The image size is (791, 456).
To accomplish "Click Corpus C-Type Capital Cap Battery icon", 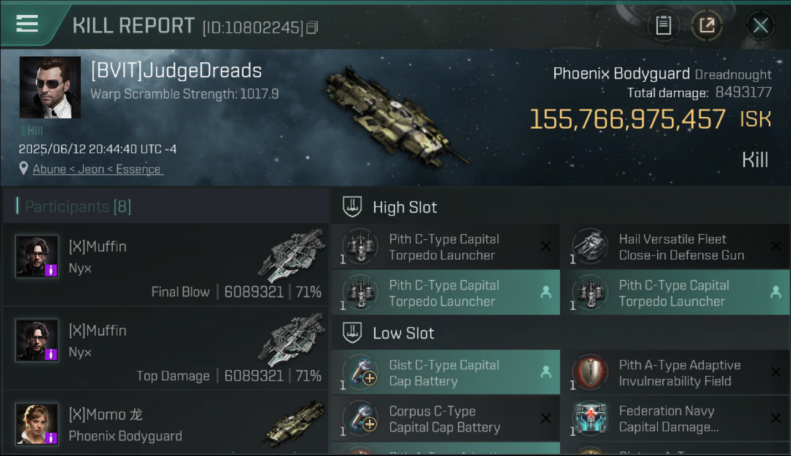I will (x=360, y=419).
